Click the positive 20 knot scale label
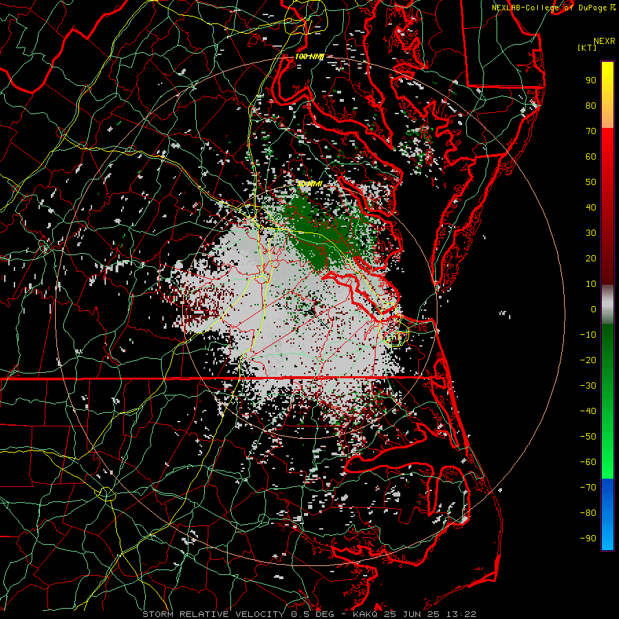The width and height of the screenshot is (619, 619). click(591, 259)
